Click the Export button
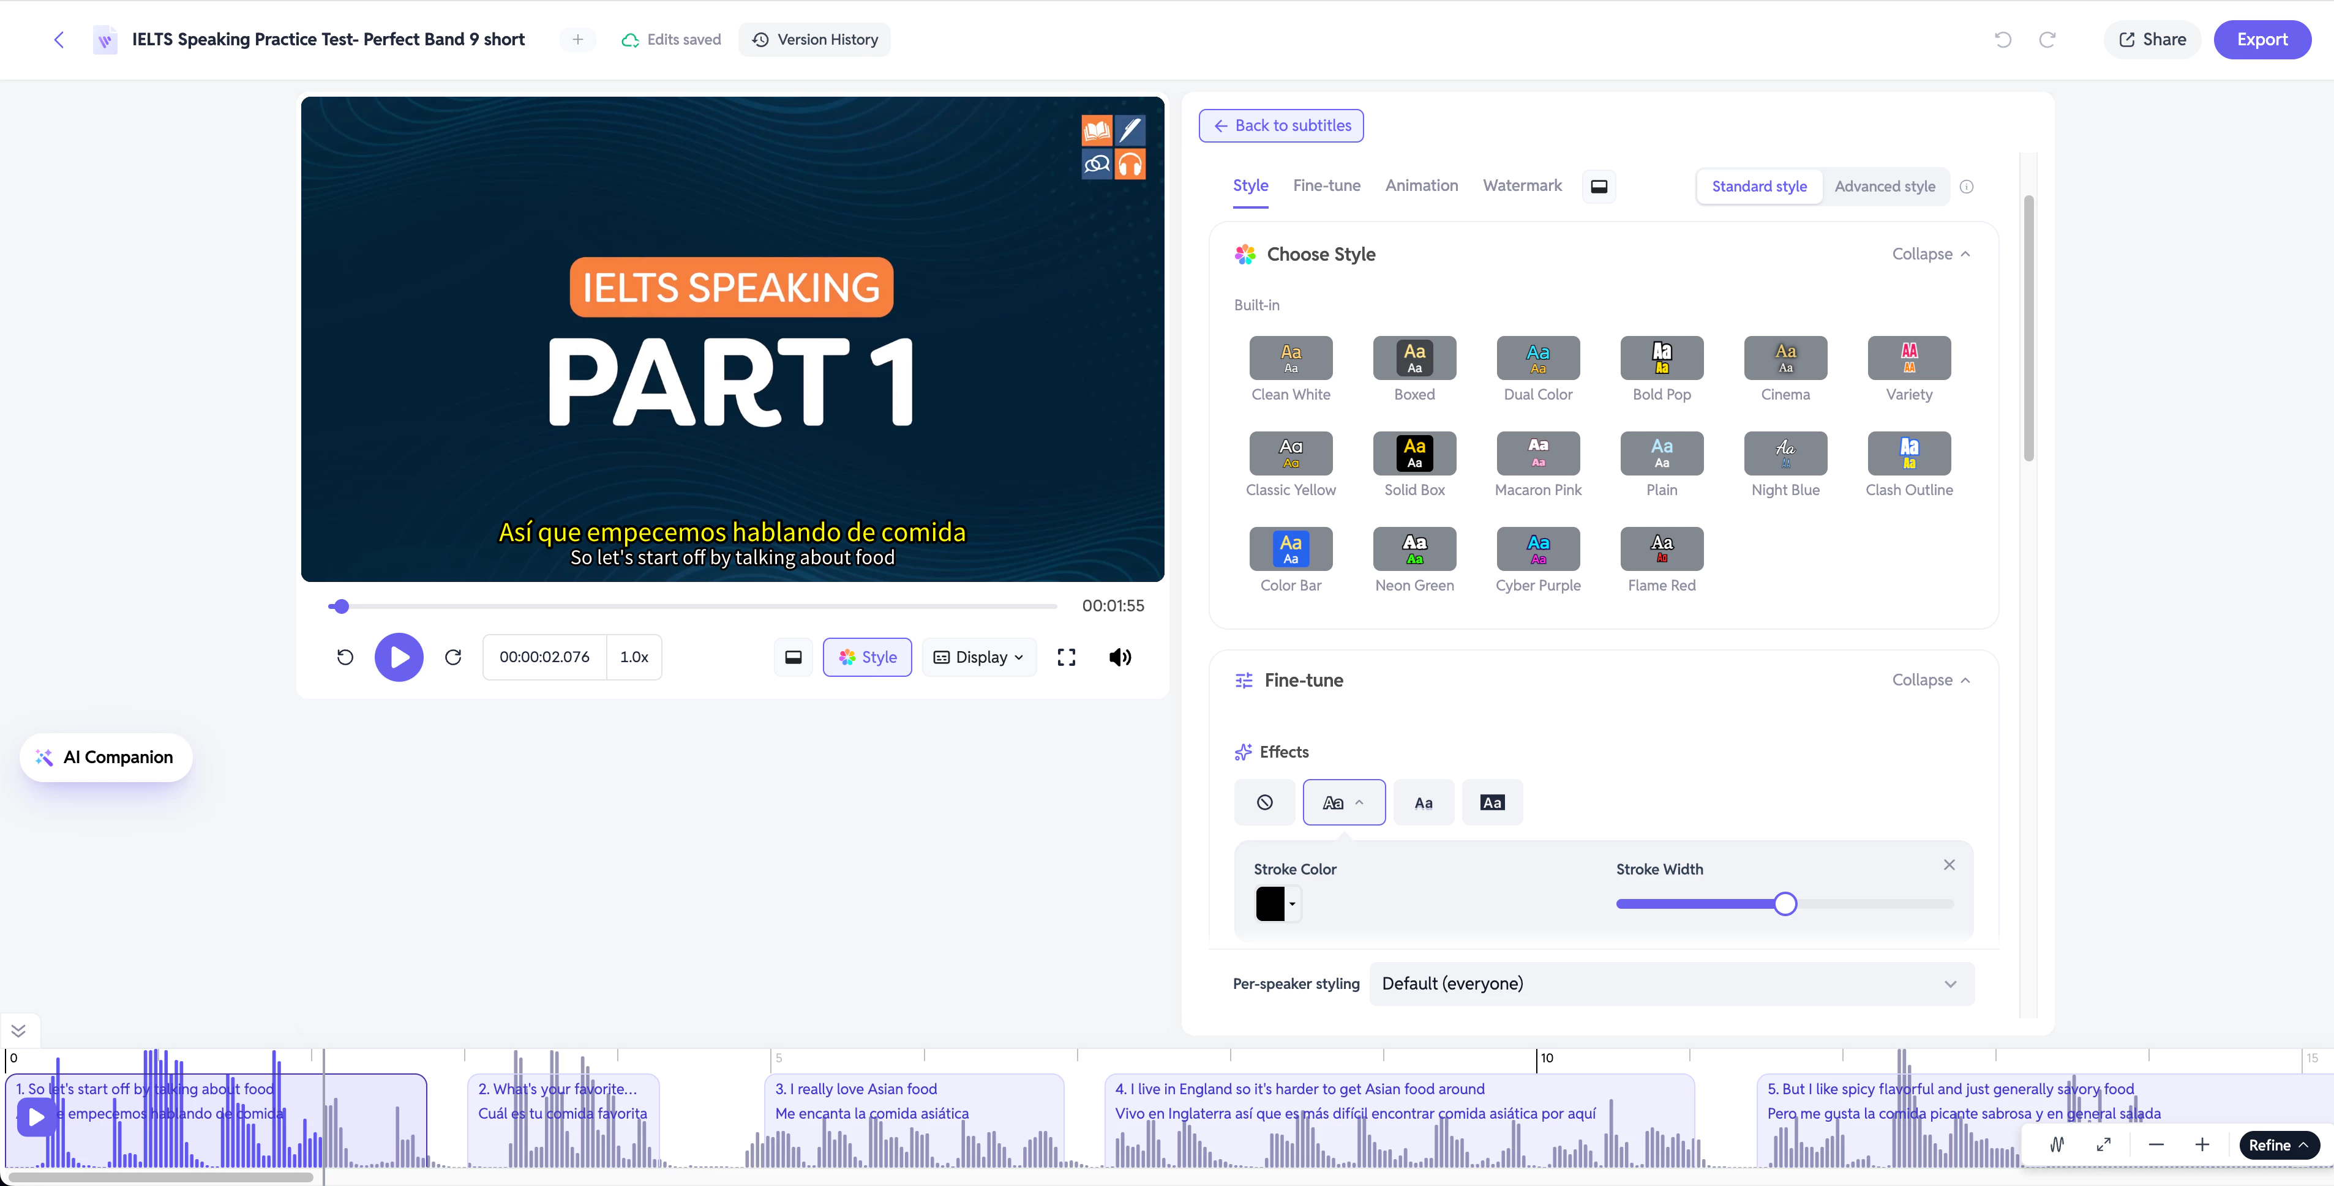The image size is (2334, 1186). point(2262,40)
